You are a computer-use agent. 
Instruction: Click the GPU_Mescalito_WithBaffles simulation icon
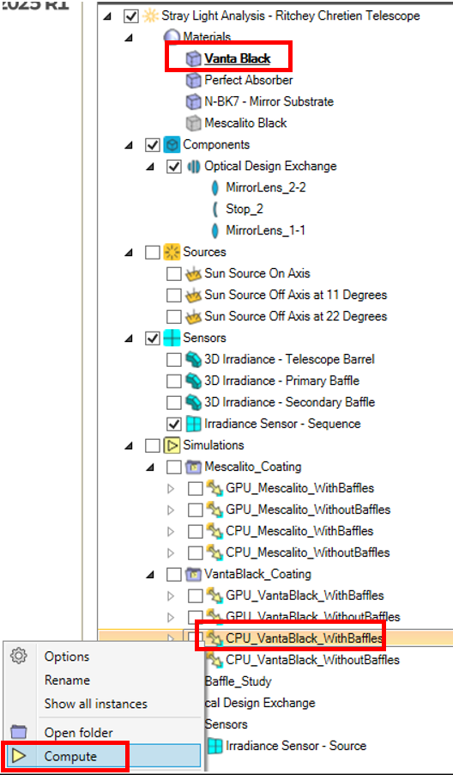coord(214,488)
